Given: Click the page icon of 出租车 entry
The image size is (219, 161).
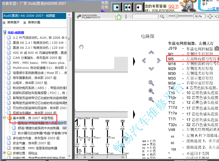Looking at the screenshot, I should [x=9, y=83].
